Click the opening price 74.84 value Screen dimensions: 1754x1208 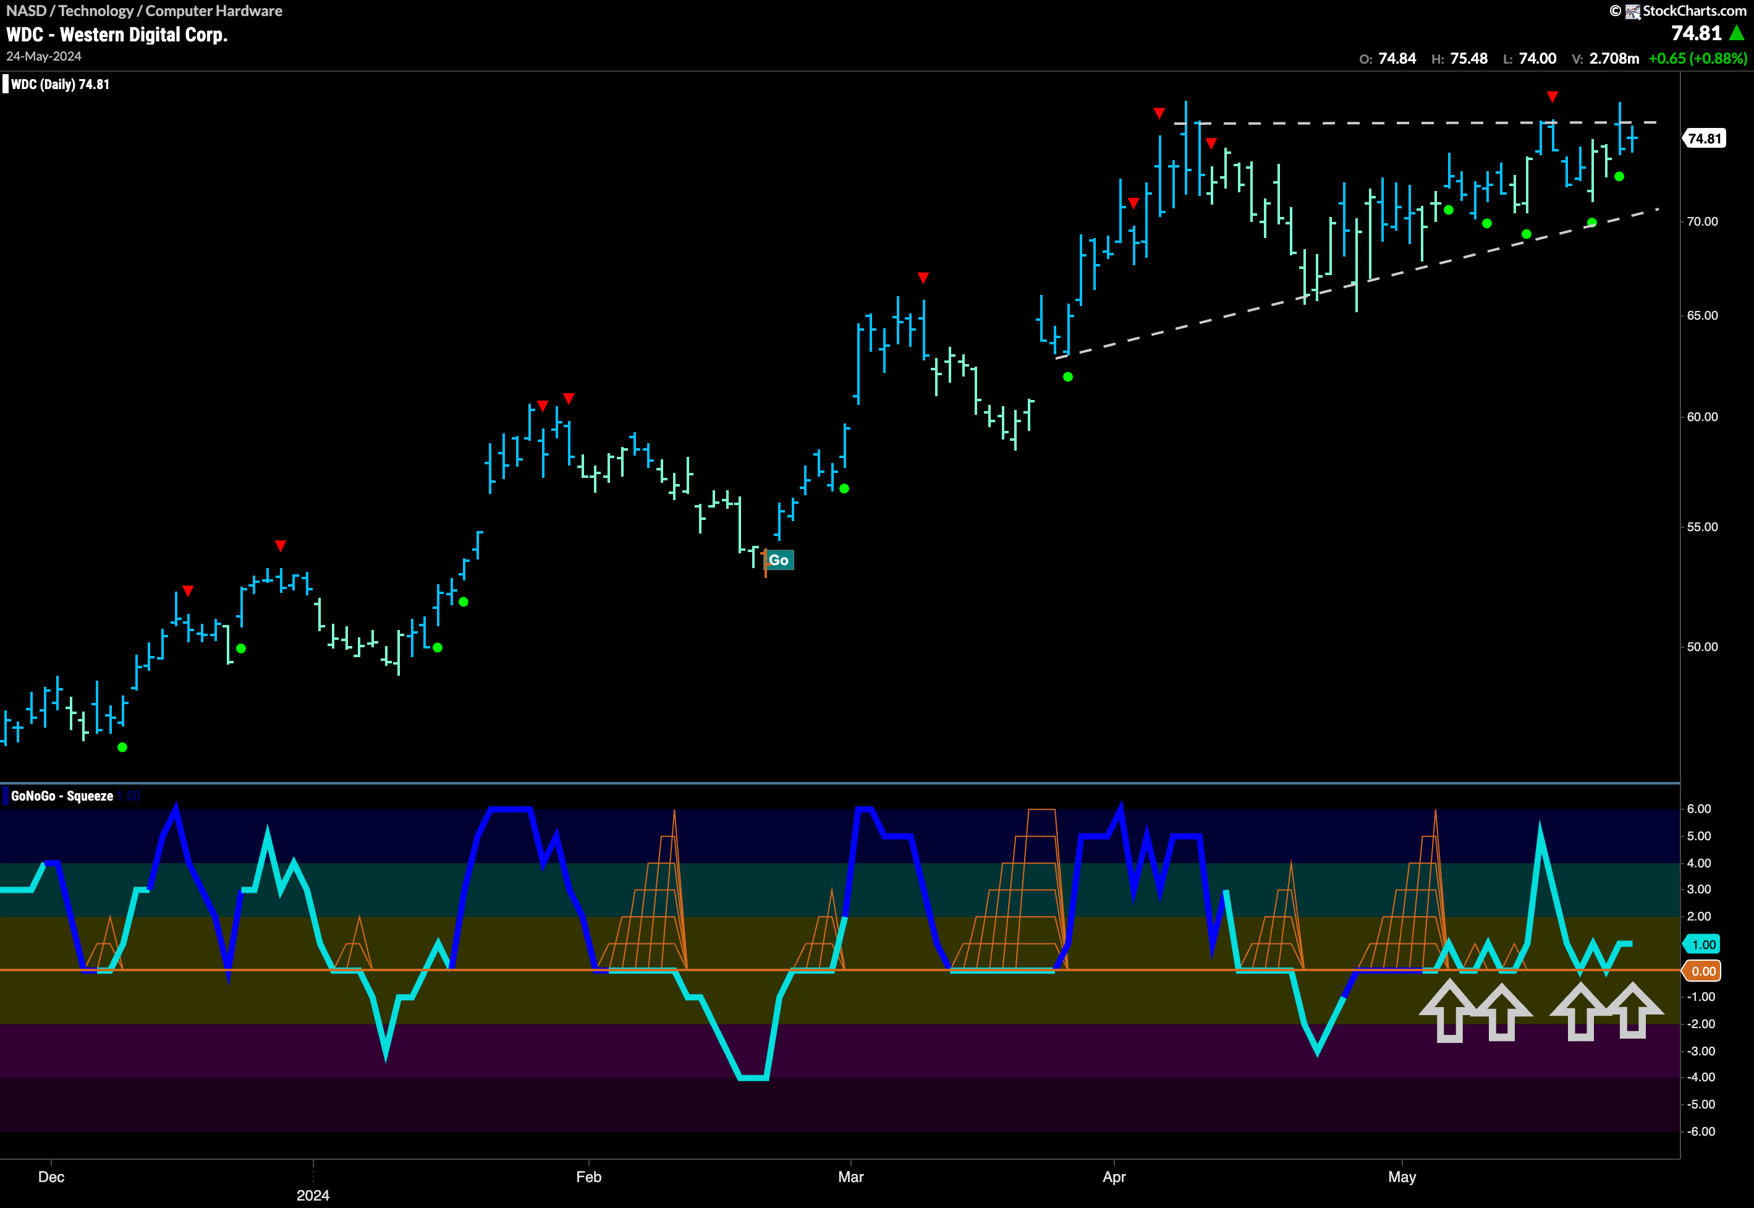(x=1397, y=58)
